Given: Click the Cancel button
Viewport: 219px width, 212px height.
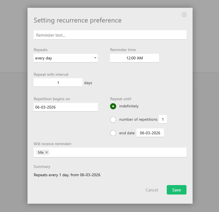Looking at the screenshot, I should pos(152,190).
